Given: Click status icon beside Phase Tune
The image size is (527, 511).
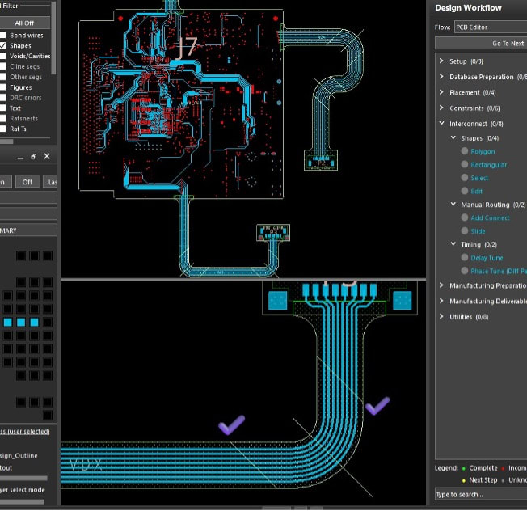Looking at the screenshot, I should pyautogui.click(x=465, y=271).
